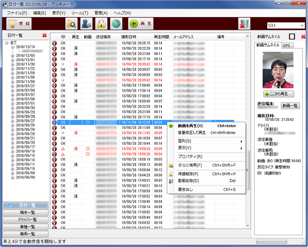Viewport: 308px width, 247px height.
Task: Click the play icon beside 動画を再生(Y)
Action: (x=171, y=126)
